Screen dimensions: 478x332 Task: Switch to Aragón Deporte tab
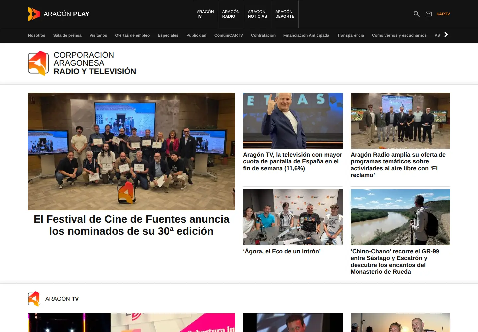coord(285,14)
